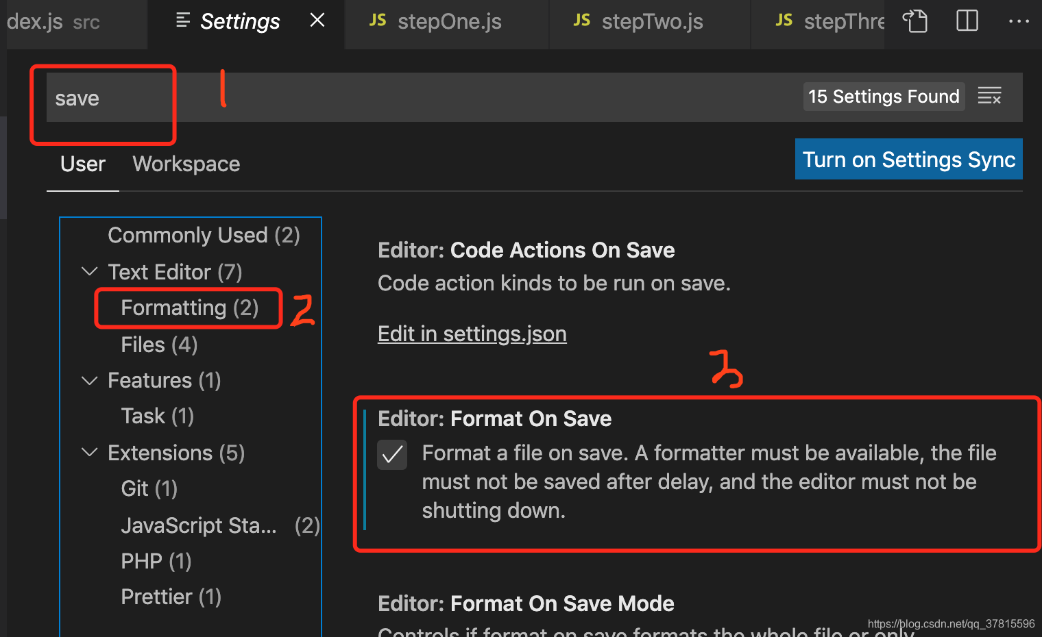Click the Settings tab list icon

click(x=182, y=21)
